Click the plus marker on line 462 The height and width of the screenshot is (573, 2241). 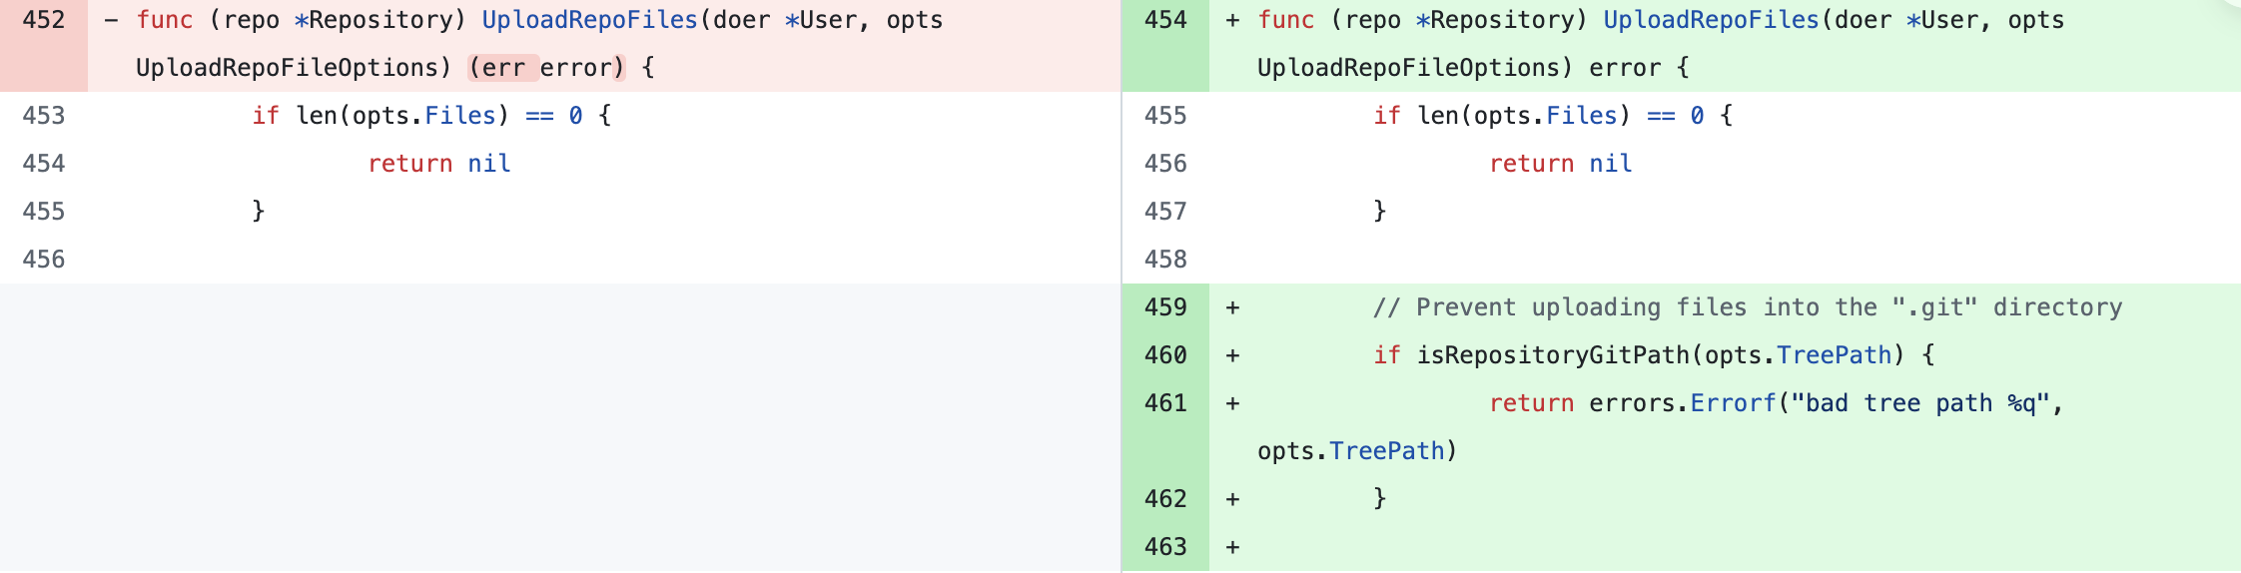(x=1233, y=499)
